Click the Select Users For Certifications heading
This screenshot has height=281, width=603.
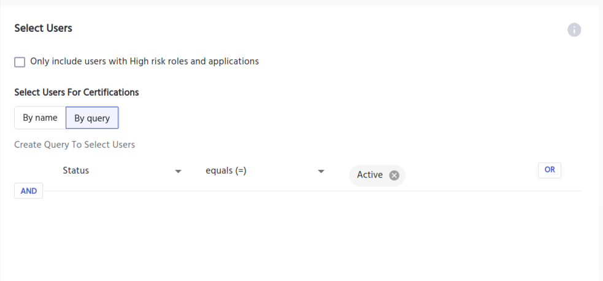[77, 93]
